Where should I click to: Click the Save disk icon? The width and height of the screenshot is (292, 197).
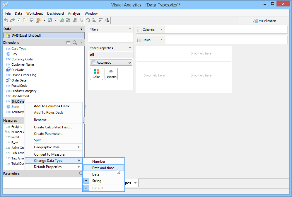32,20
